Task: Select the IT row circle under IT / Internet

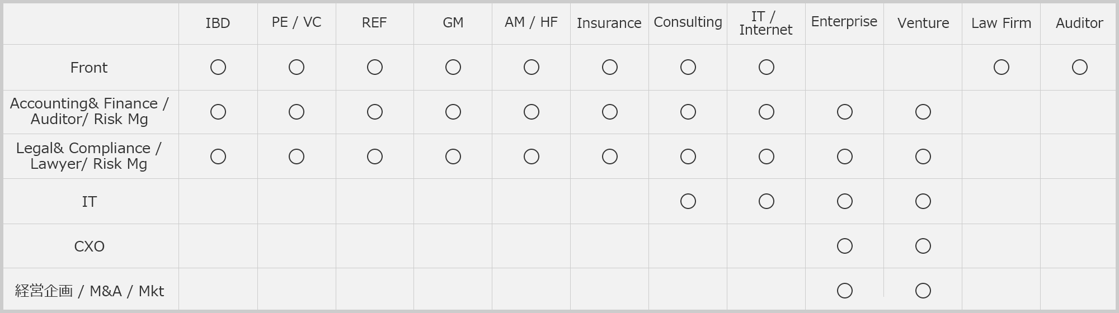Action: pos(767,201)
